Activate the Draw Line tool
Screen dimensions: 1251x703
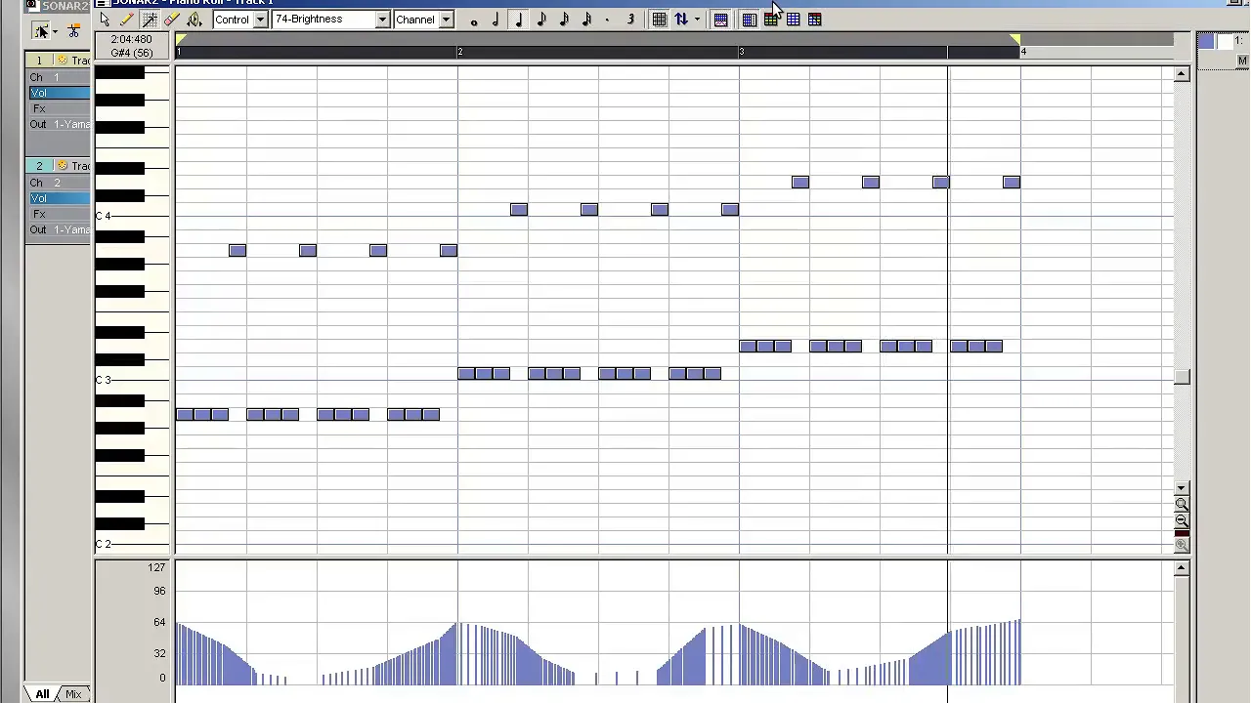pos(150,20)
